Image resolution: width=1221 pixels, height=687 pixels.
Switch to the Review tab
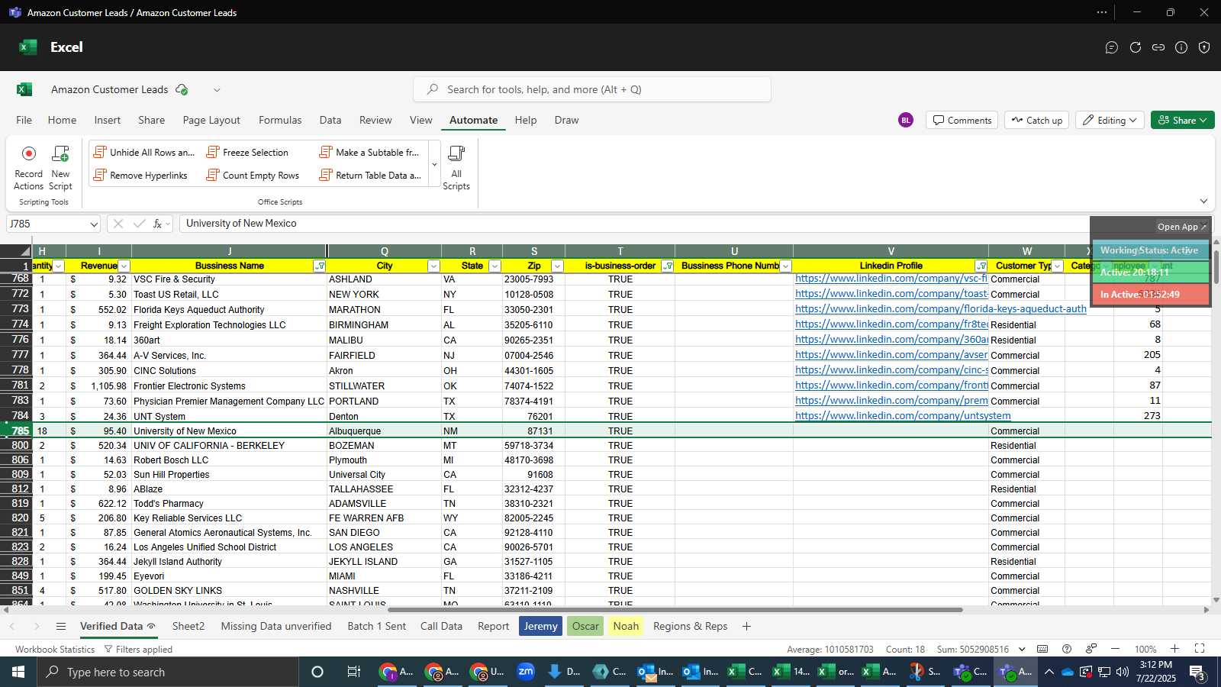375,120
